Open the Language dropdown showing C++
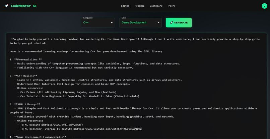Screen dimensions: 270x139 click(x=98, y=22)
